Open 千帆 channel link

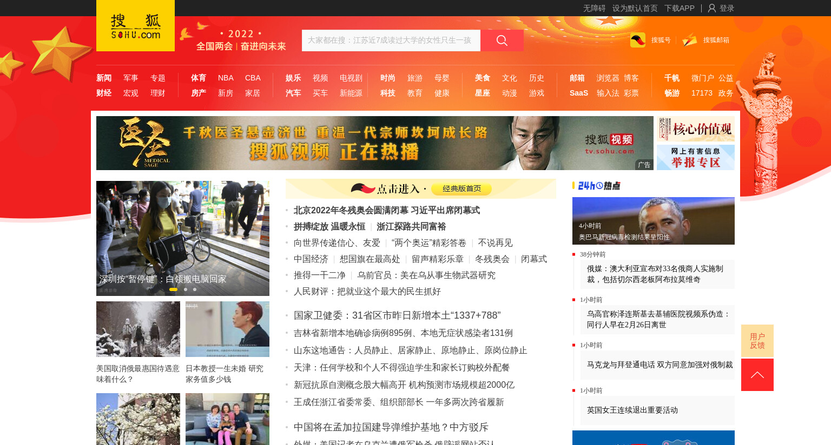click(x=672, y=78)
